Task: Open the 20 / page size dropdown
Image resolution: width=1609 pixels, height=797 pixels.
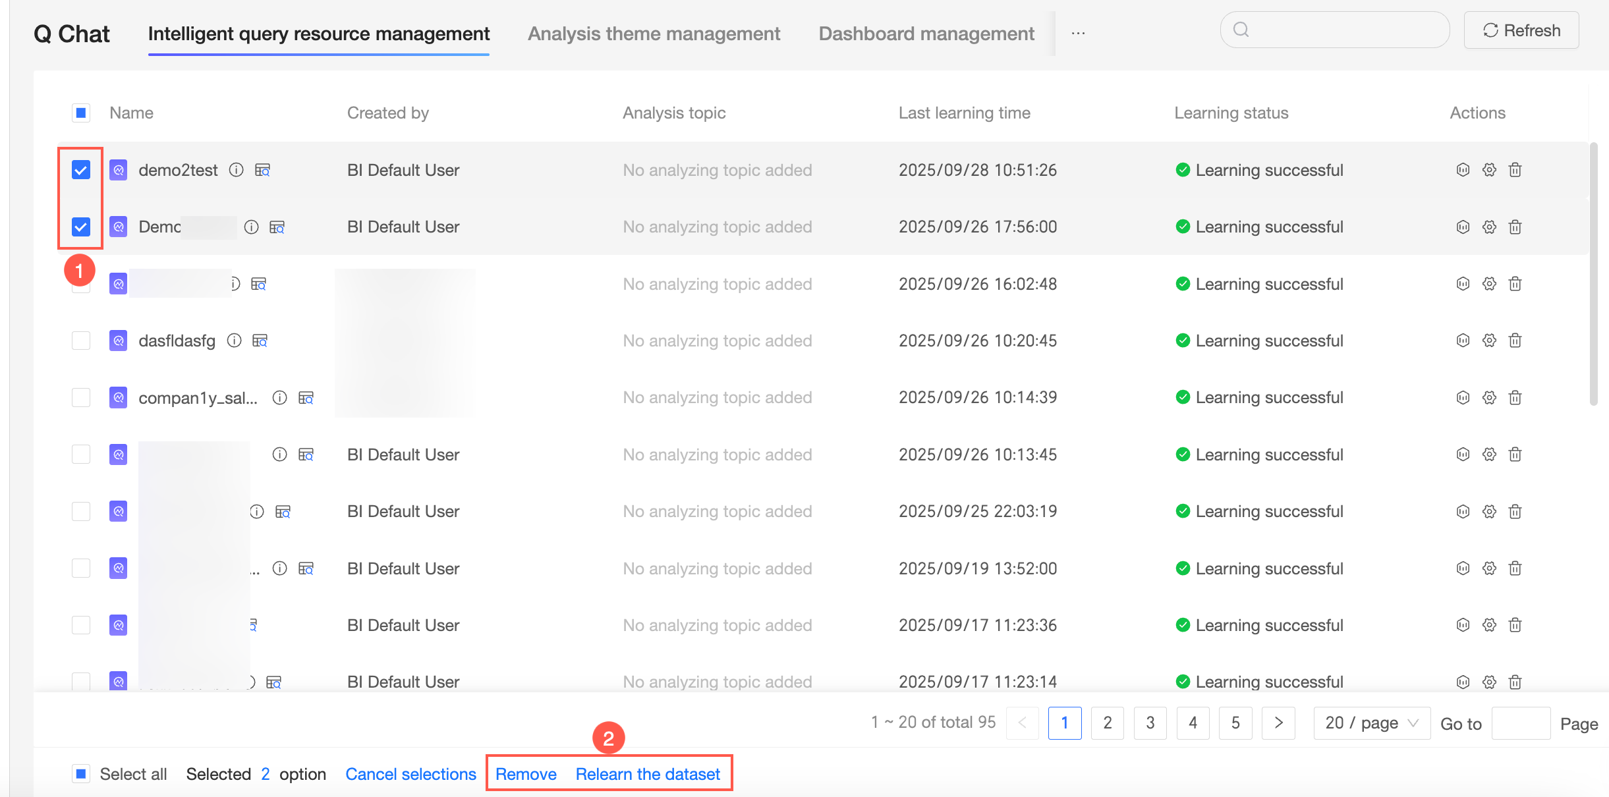Action: click(1372, 723)
